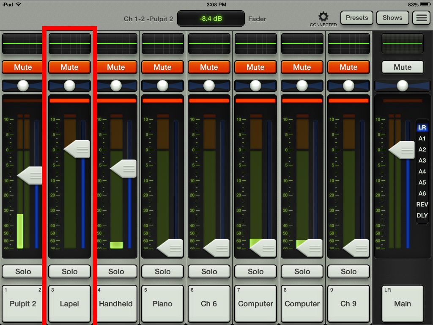Open the Presets button
Viewport: 433px width, 325px height.
(x=357, y=18)
